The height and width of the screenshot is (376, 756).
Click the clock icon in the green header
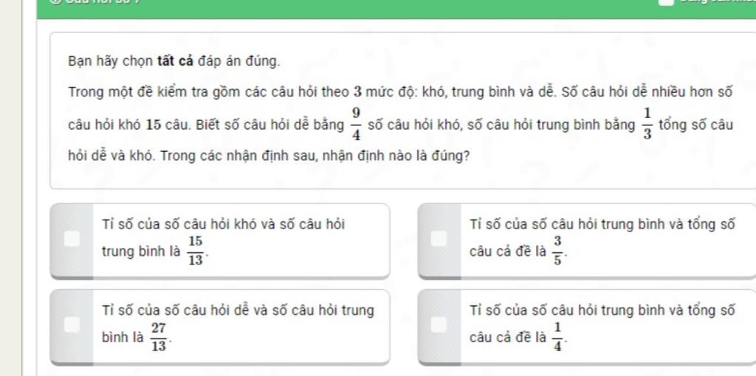[x=56, y=1]
